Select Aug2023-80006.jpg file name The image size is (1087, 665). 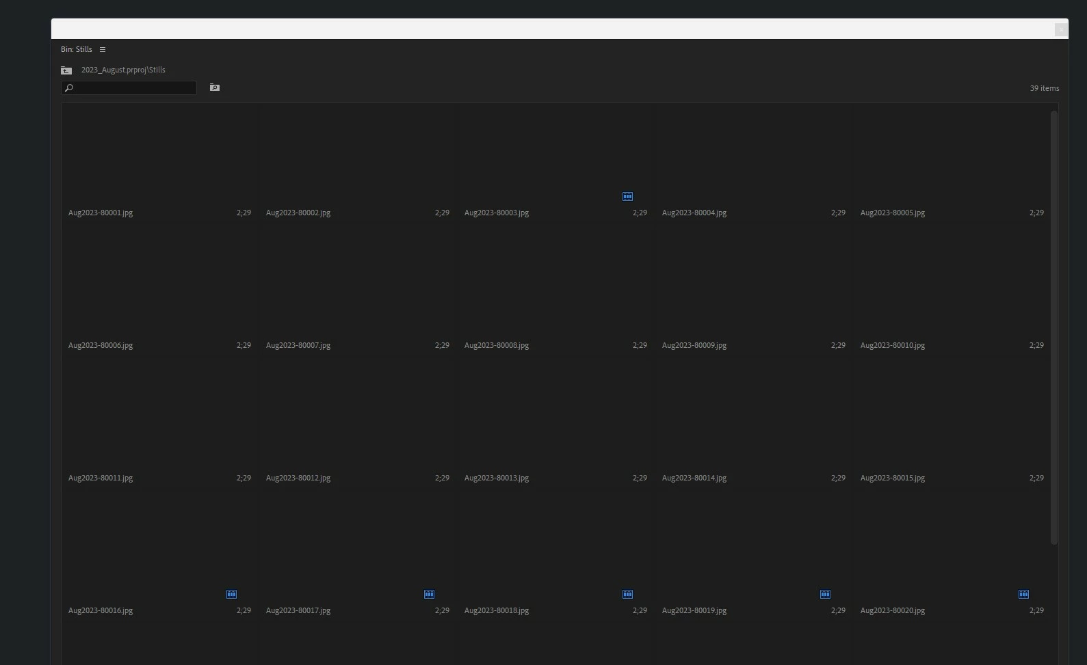[101, 346]
